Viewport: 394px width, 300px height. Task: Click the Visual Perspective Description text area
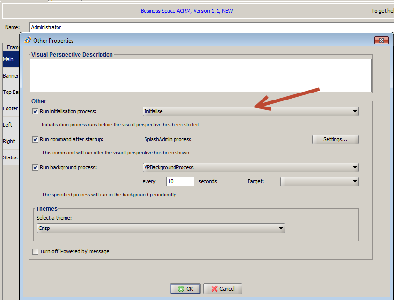tap(201, 76)
